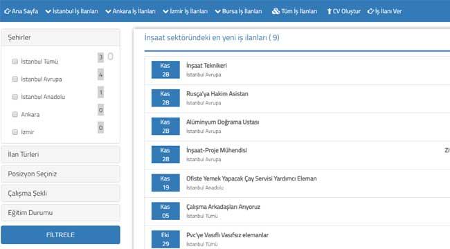Click the icon beside Tüm İş İlanları
The height and width of the screenshot is (249, 450).
tap(276, 11)
